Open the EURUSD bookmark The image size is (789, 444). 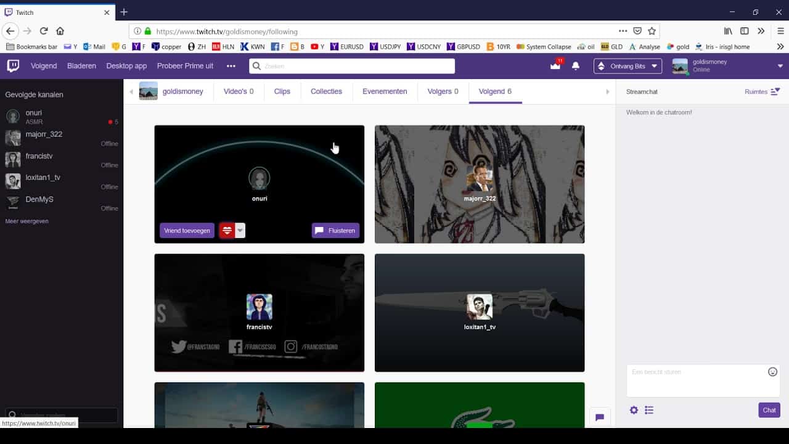(x=347, y=46)
